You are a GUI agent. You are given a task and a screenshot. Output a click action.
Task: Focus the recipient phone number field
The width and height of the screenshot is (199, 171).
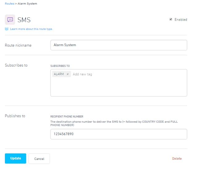click(x=119, y=134)
